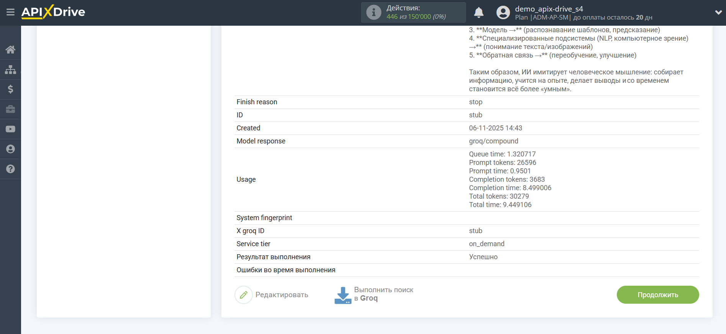Click Выполнить поиск в Groq
Image resolution: width=726 pixels, height=334 pixels.
tap(374, 295)
